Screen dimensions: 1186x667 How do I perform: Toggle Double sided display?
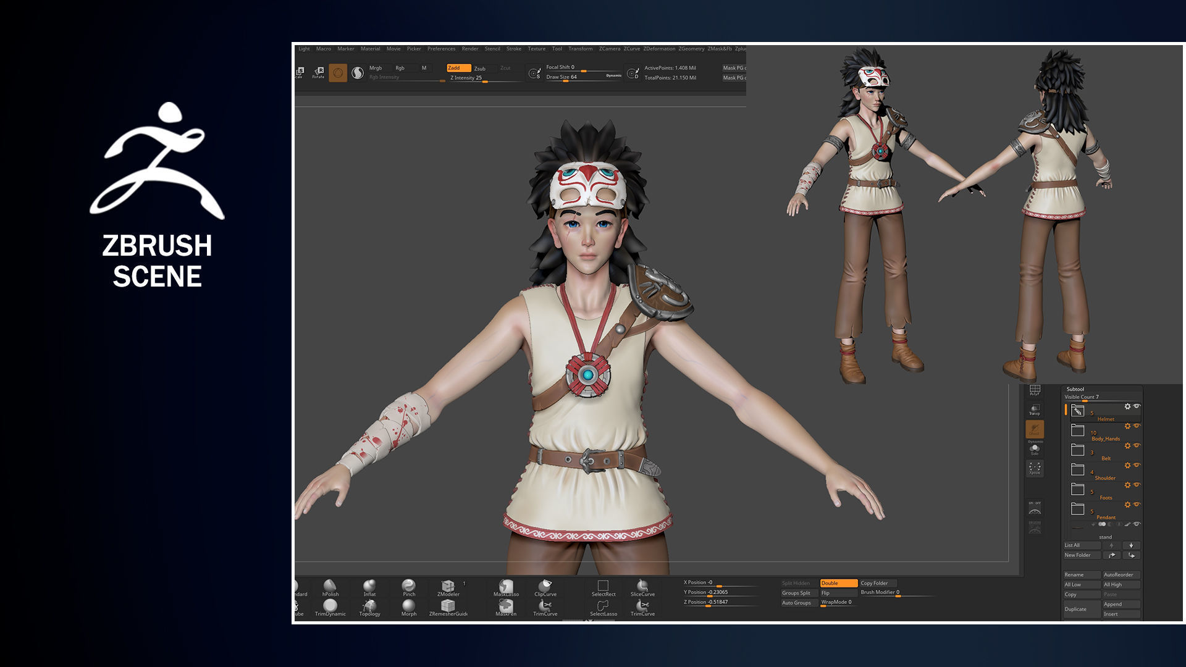click(x=839, y=583)
